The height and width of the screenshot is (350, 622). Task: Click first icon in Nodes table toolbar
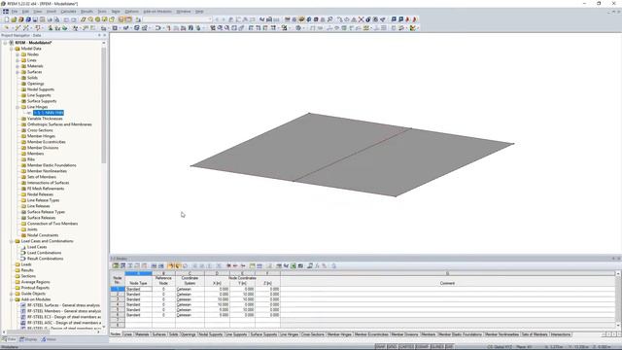[116, 265]
